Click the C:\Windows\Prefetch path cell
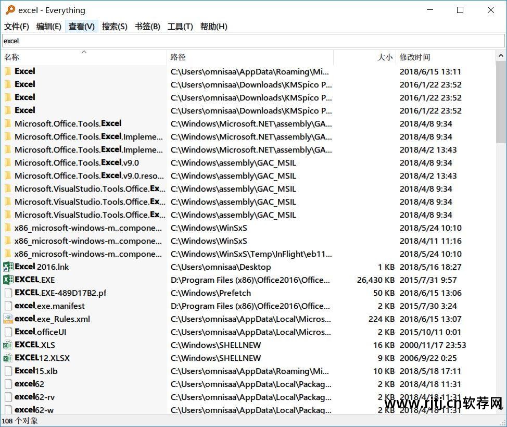507x427 pixels. tap(210, 293)
